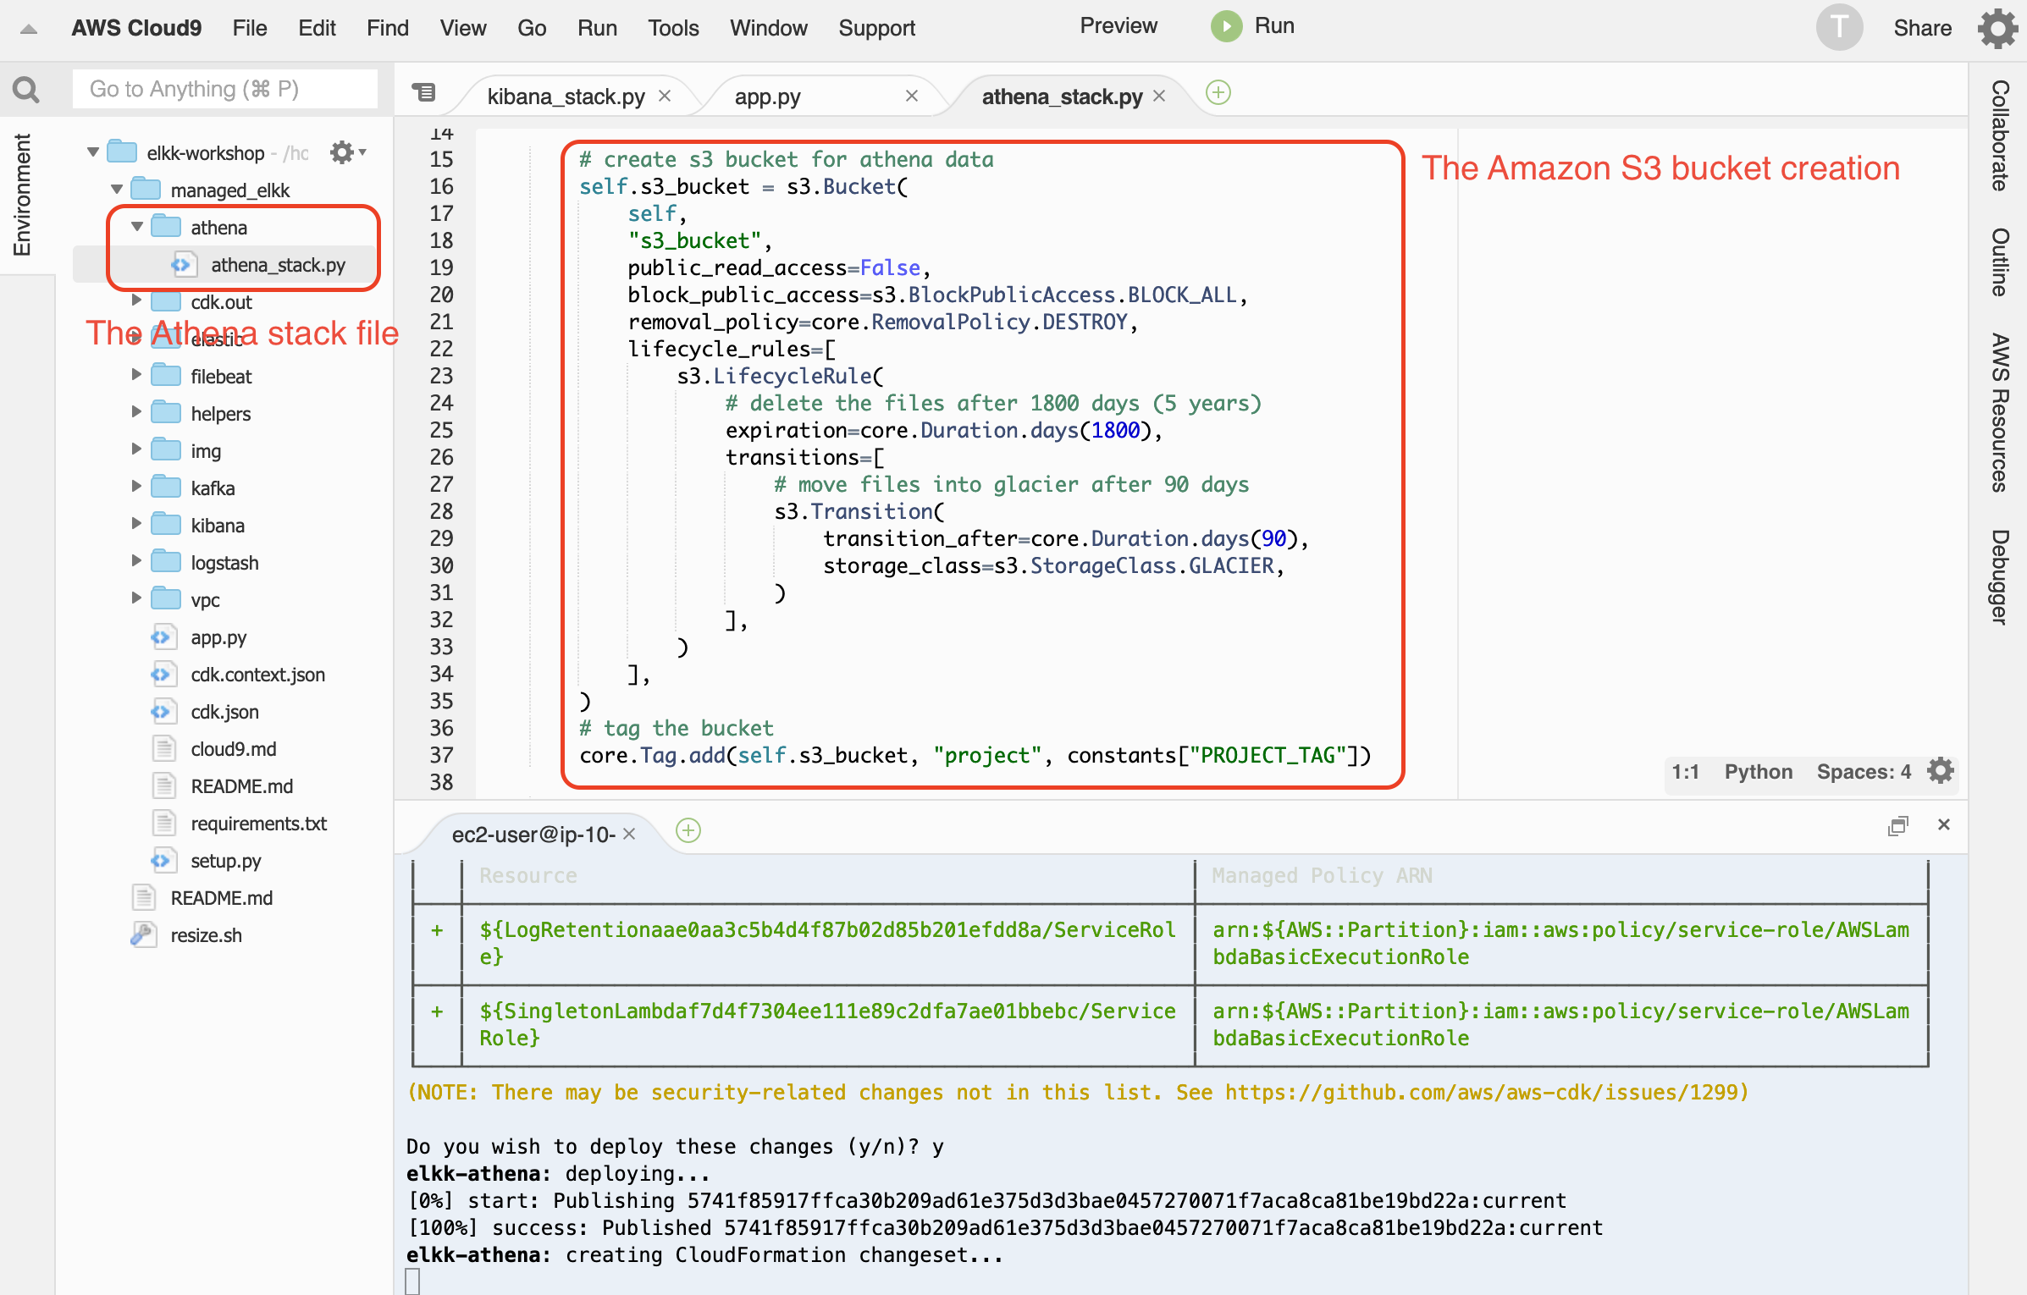Select the inner README.md under managed_elkk
This screenshot has width=2027, height=1295.
(241, 785)
